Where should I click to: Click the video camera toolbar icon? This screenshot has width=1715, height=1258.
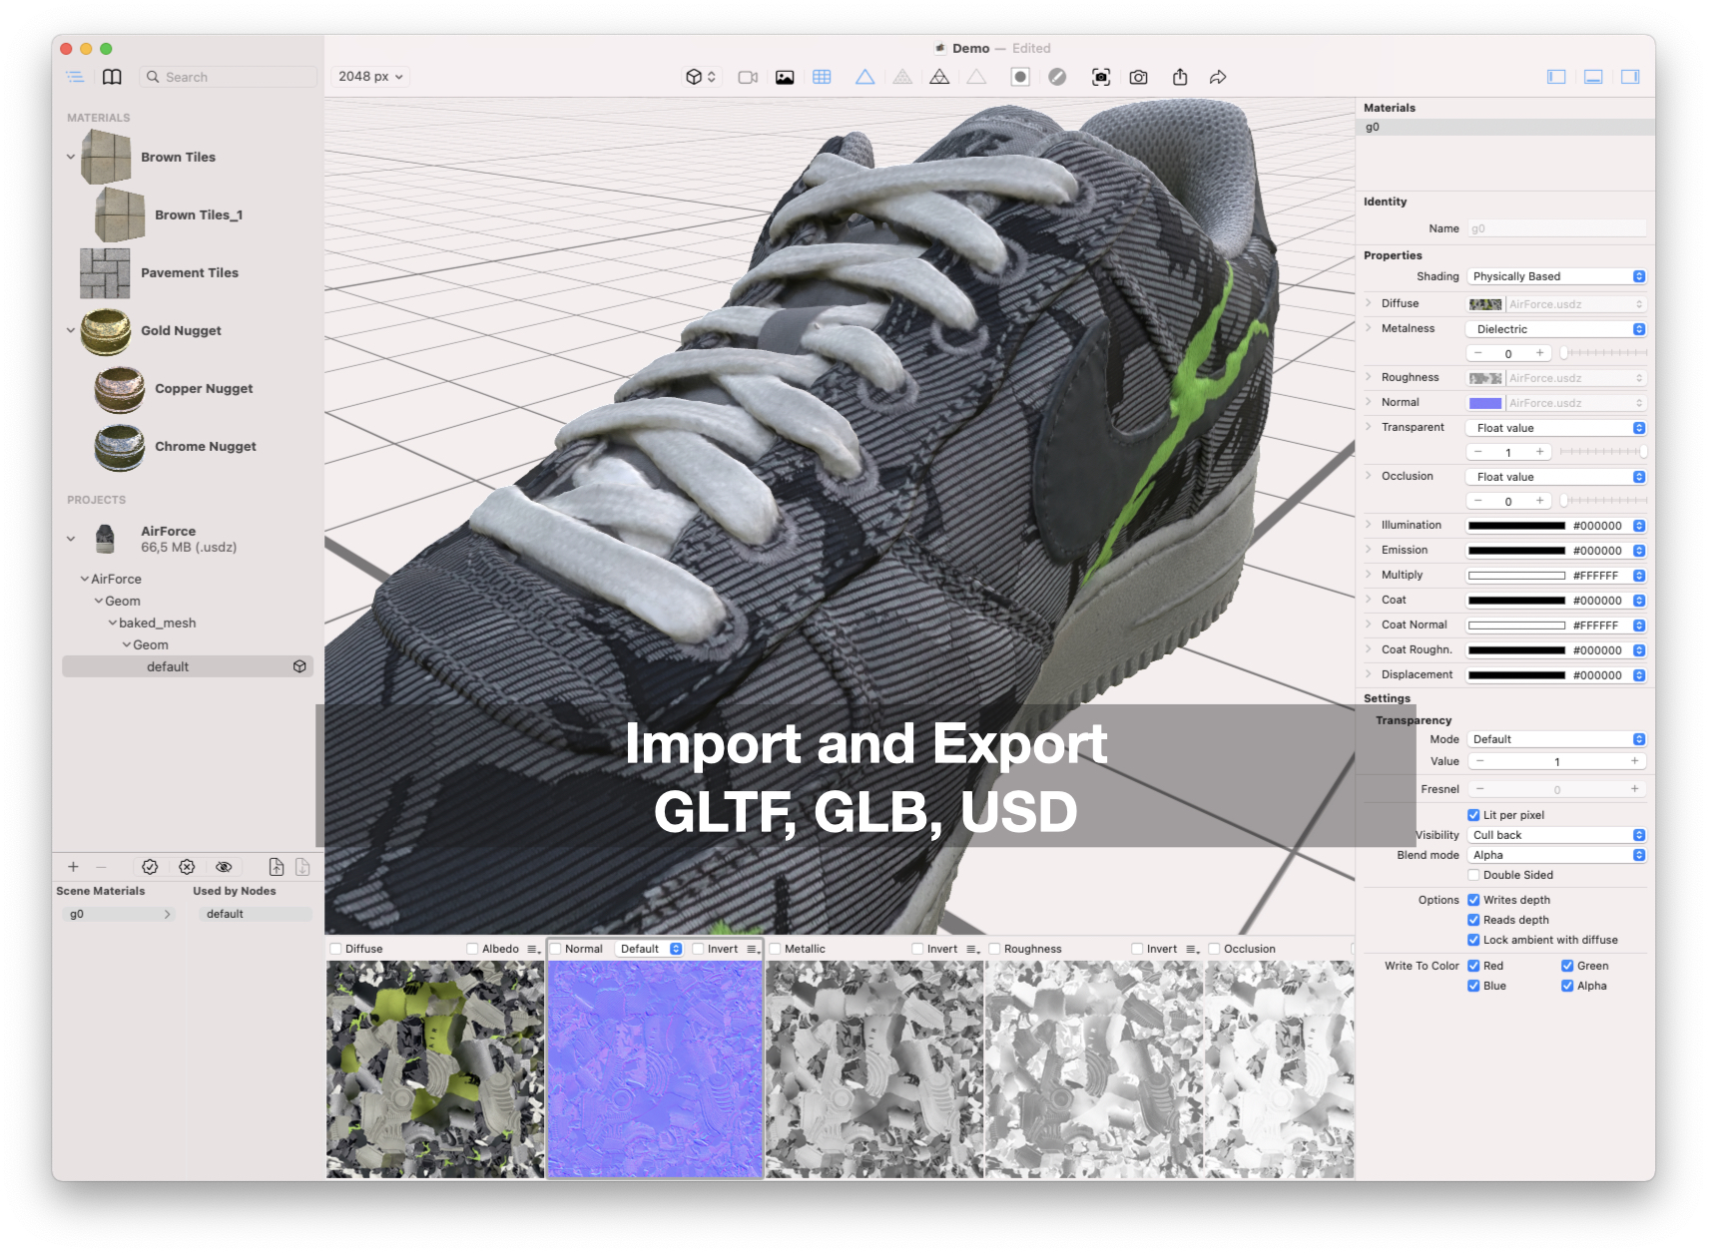748,77
